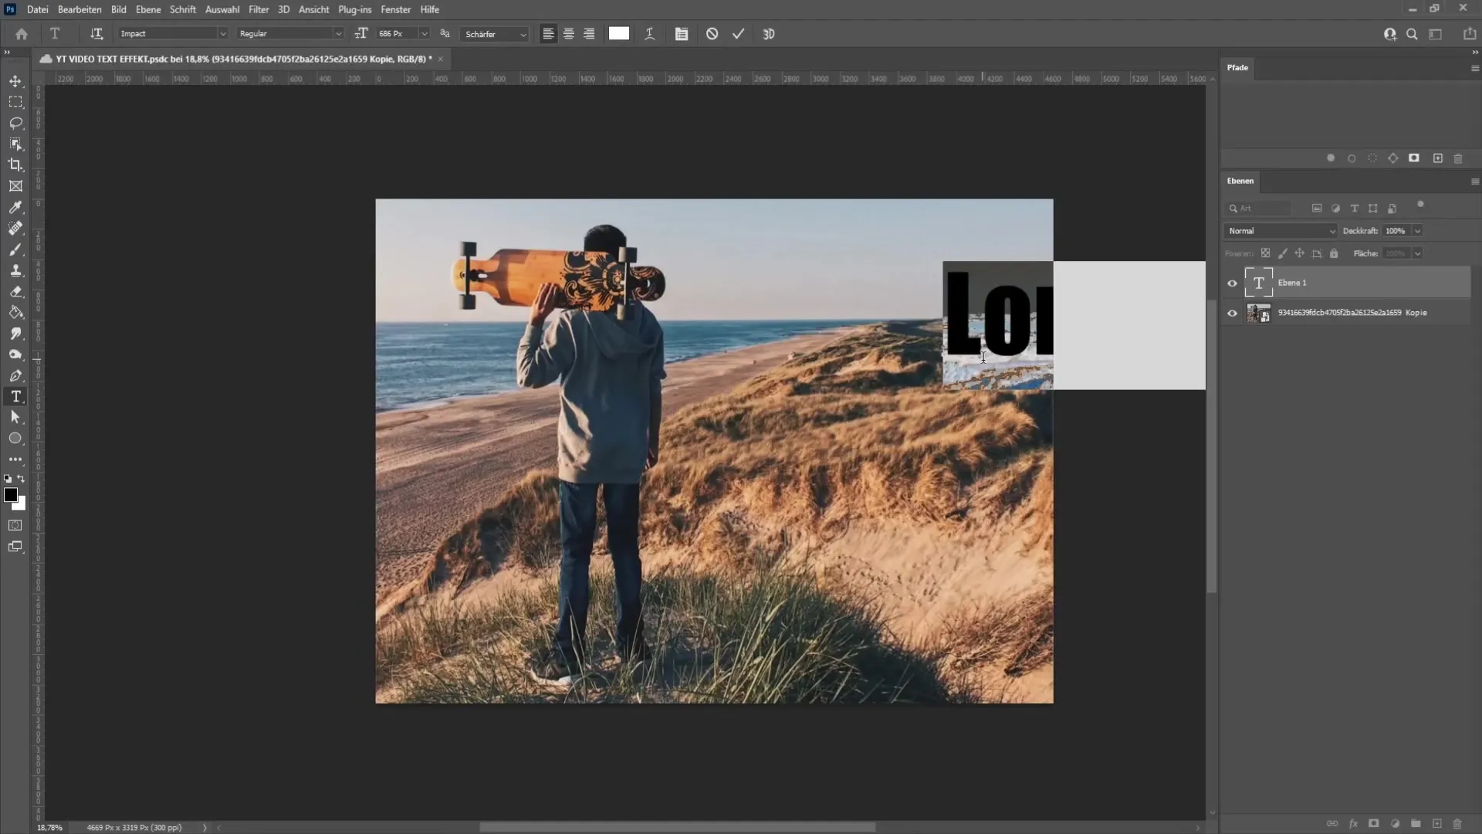The width and height of the screenshot is (1482, 834).
Task: Click the Home icon
Action: [x=22, y=34]
